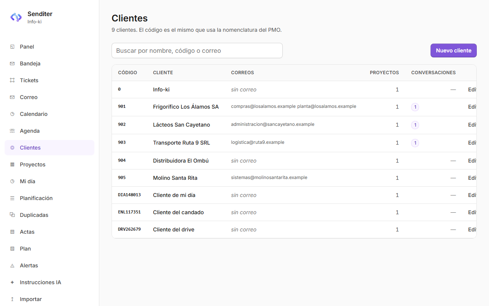Image resolution: width=489 pixels, height=306 pixels.
Task: Click the CÓDIGO column header
Action: coord(128,73)
